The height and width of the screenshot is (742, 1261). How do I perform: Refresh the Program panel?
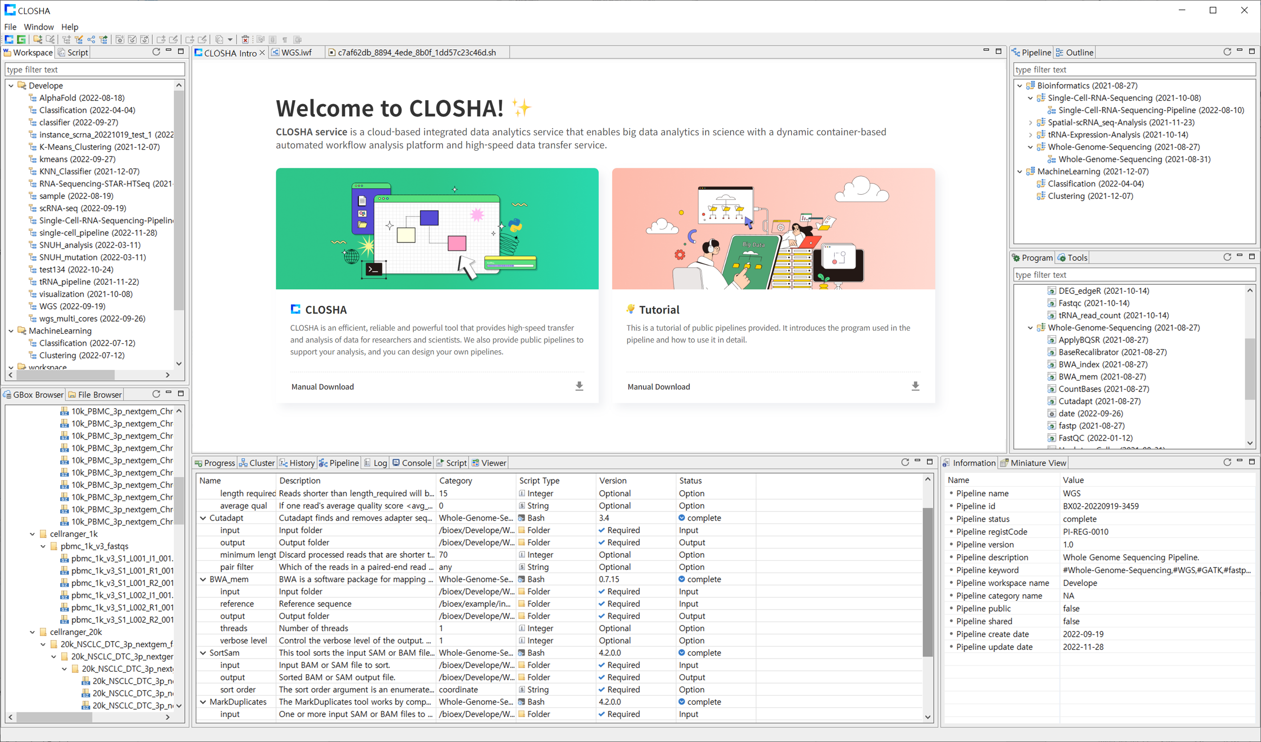[1227, 256]
